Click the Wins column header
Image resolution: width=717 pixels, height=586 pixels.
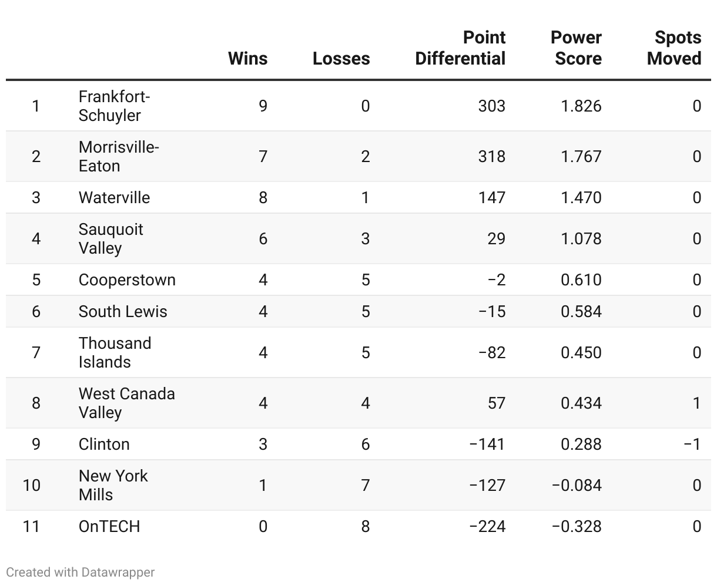coord(247,58)
